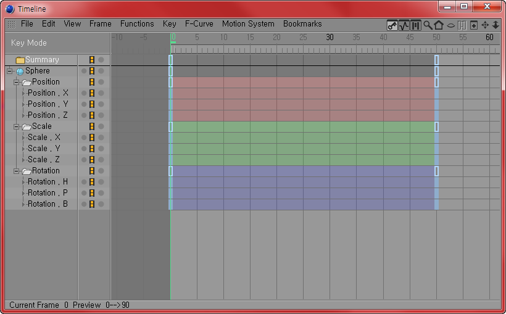
Task: Expand the Rotation . H track arrow
Action: click(x=23, y=182)
